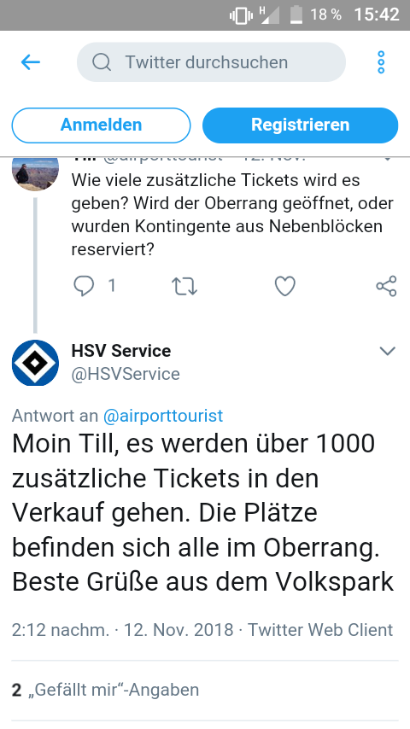Screen dimensions: 410x729
Task: Click the Anmelden button
Action: coord(101,125)
